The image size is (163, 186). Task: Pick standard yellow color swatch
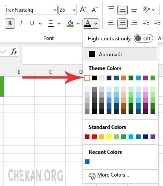pyautogui.click(x=109, y=137)
